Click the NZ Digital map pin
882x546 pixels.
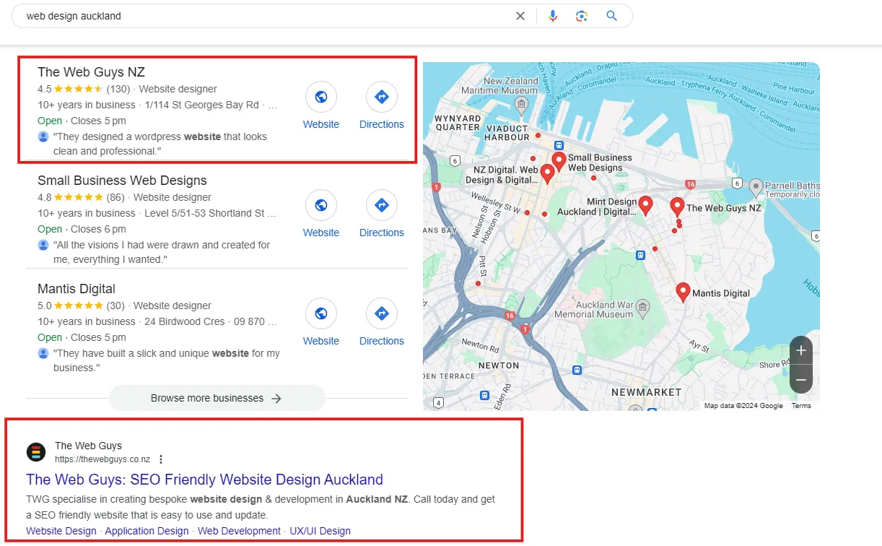[547, 173]
